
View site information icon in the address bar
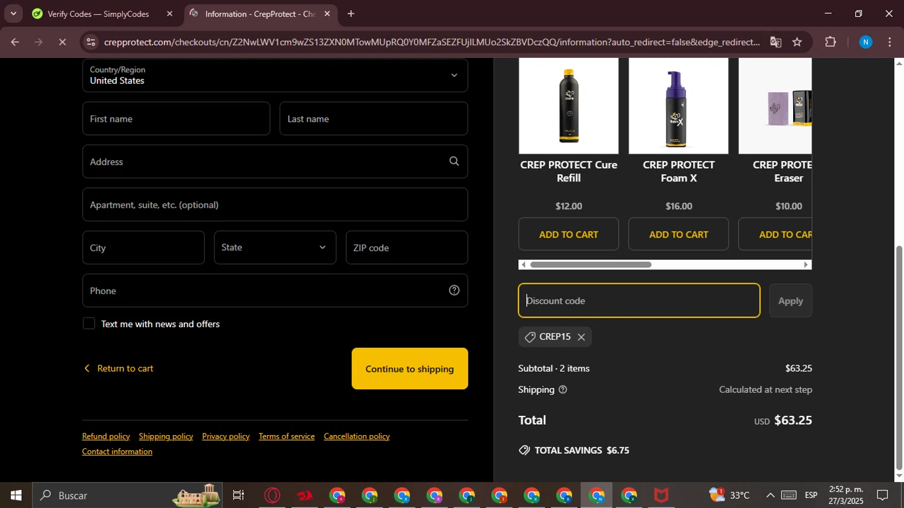click(x=91, y=42)
